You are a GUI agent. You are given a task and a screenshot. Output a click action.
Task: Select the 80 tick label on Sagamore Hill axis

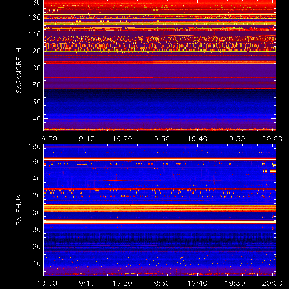click(37, 85)
